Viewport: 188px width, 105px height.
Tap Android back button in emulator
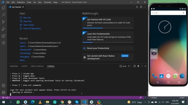click(157, 82)
